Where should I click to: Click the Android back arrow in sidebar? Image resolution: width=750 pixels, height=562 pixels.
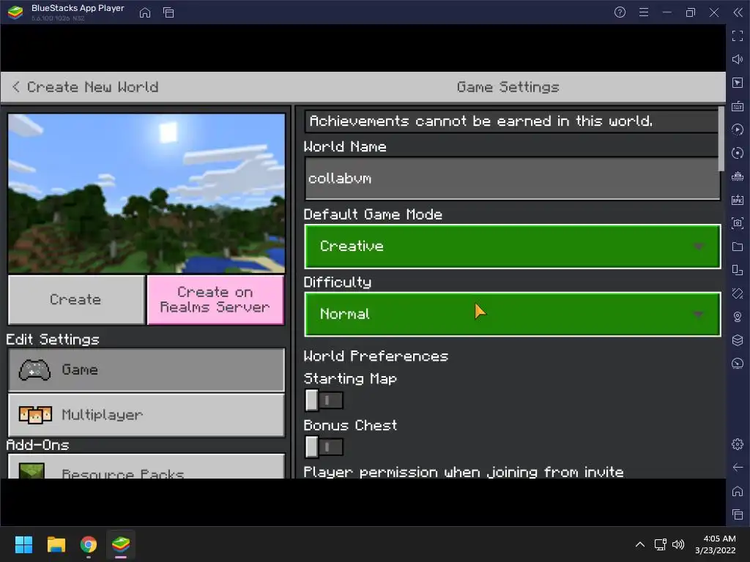click(x=738, y=468)
